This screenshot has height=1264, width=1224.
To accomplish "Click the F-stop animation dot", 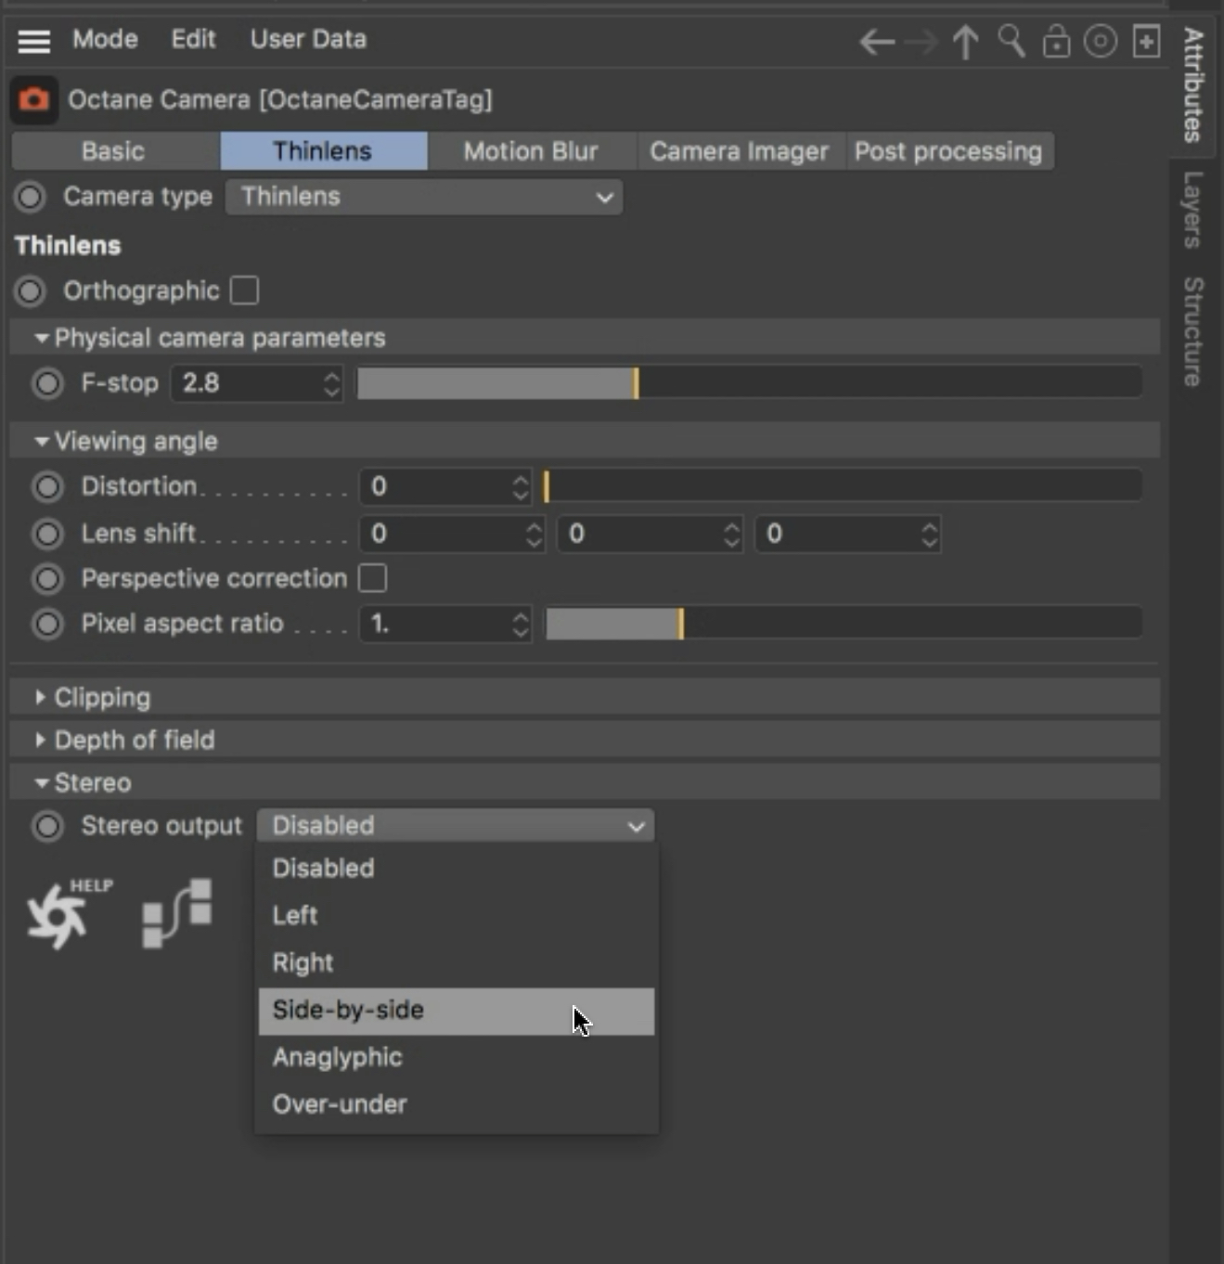I will click(47, 383).
